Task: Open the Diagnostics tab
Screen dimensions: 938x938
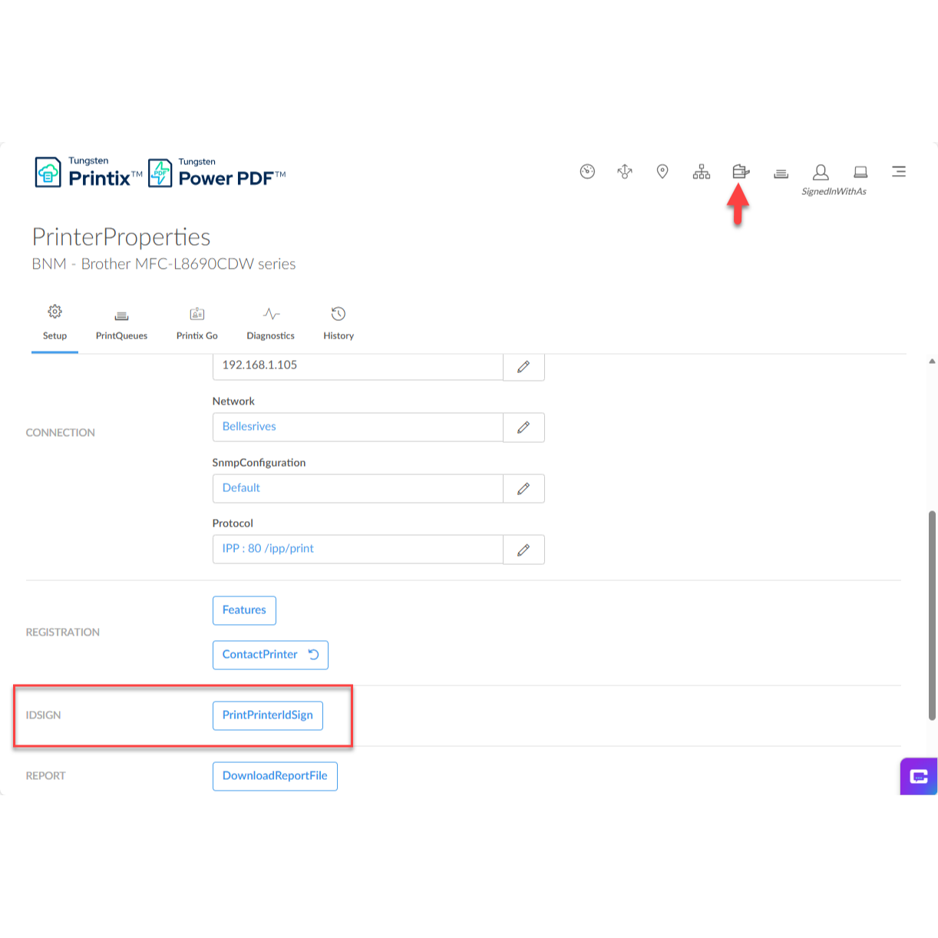Action: [x=270, y=324]
